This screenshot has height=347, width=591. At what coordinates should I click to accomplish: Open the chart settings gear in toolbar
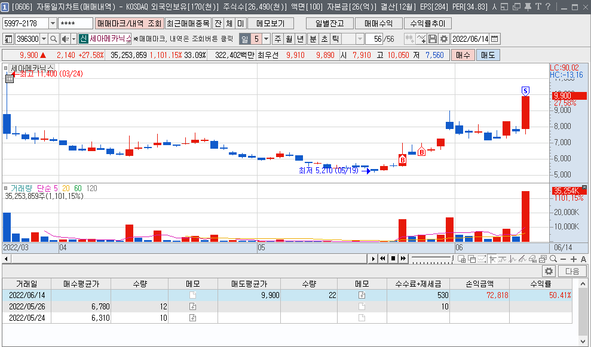(x=444, y=39)
